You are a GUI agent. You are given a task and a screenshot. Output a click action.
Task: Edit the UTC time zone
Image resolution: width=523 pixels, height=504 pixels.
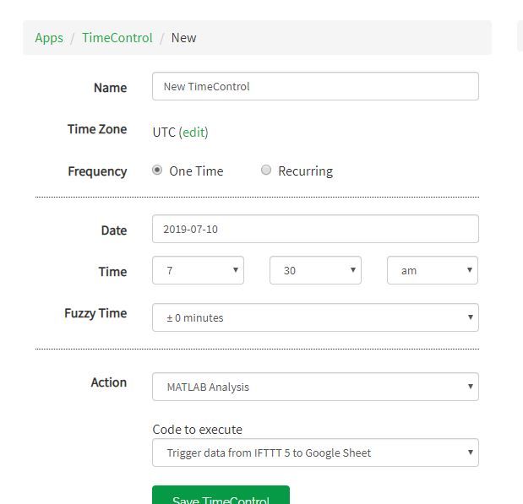pyautogui.click(x=193, y=133)
